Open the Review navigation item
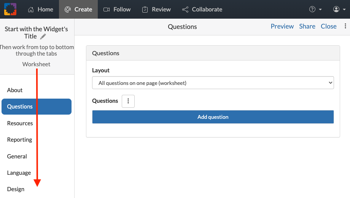 point(156,10)
